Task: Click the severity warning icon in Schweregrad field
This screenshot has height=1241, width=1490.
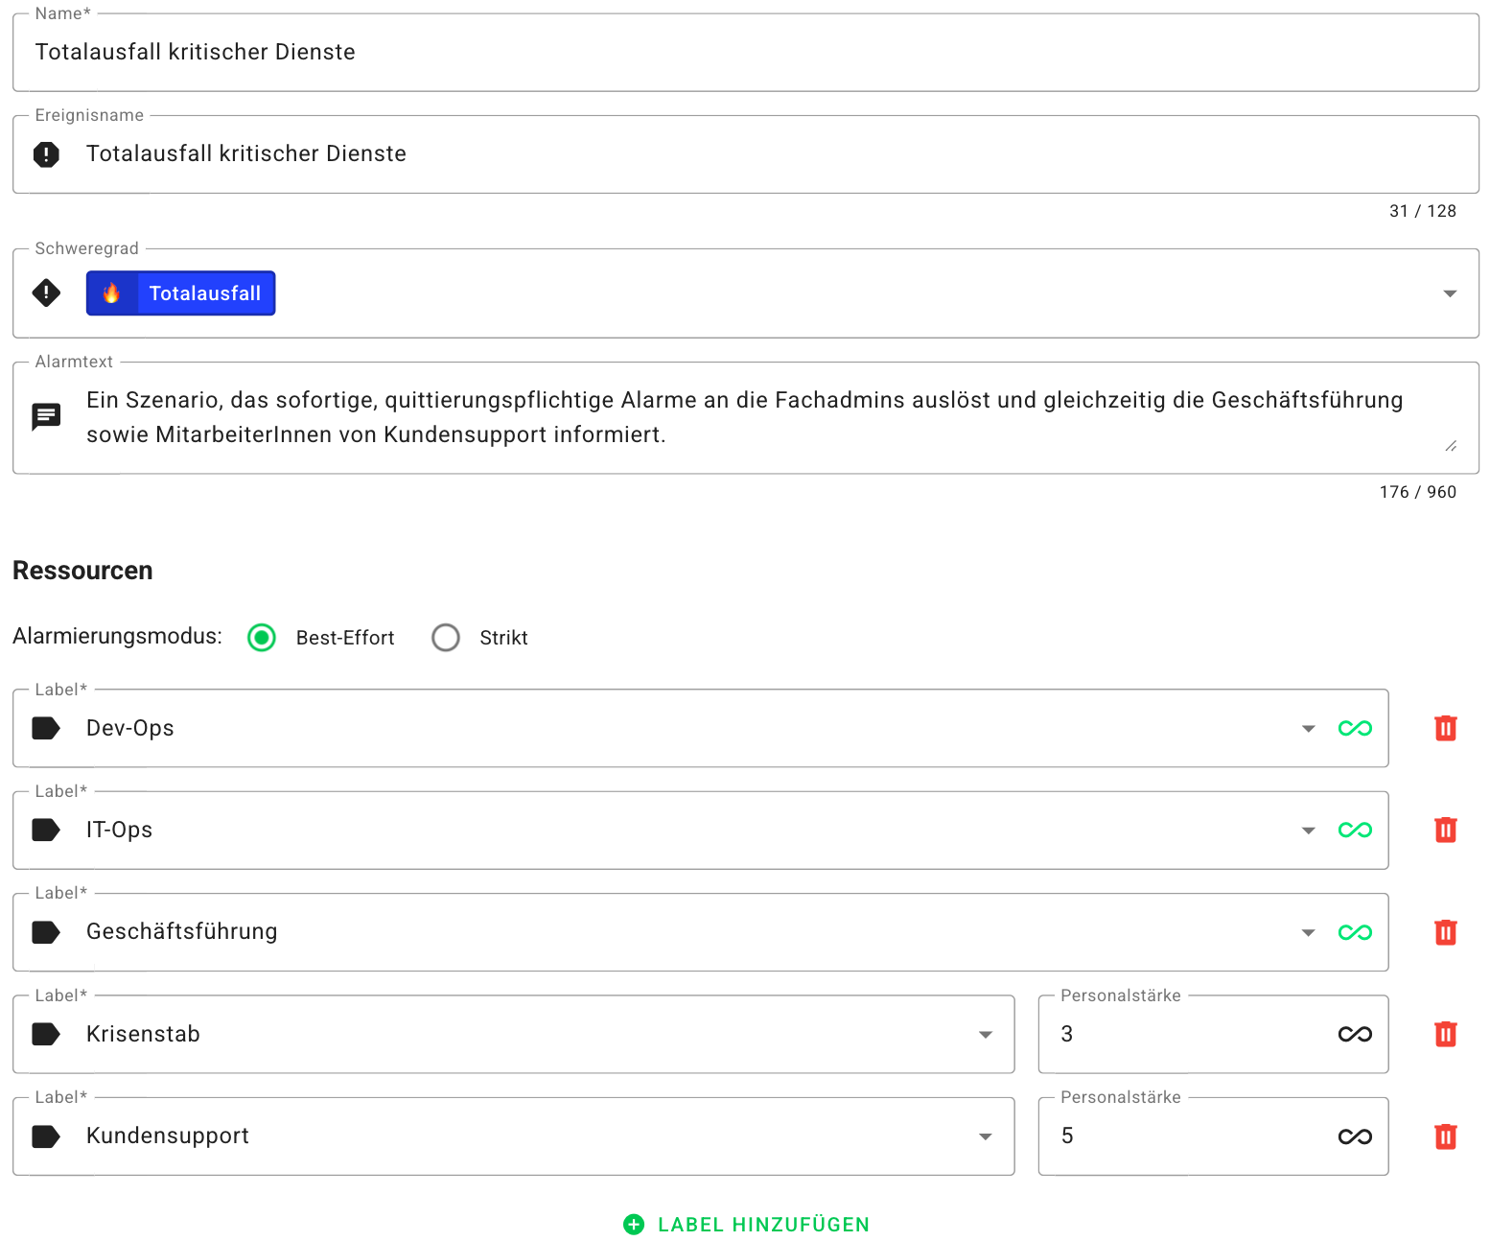Action: pos(46,293)
